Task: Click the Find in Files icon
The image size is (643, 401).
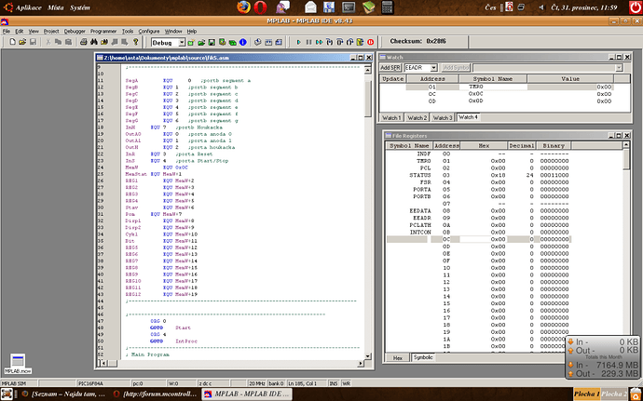Action: pyautogui.click(x=103, y=42)
